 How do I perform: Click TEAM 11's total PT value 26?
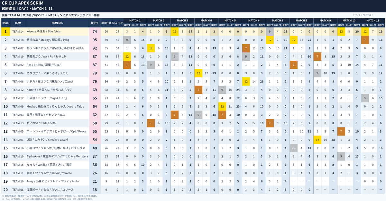point(95,173)
